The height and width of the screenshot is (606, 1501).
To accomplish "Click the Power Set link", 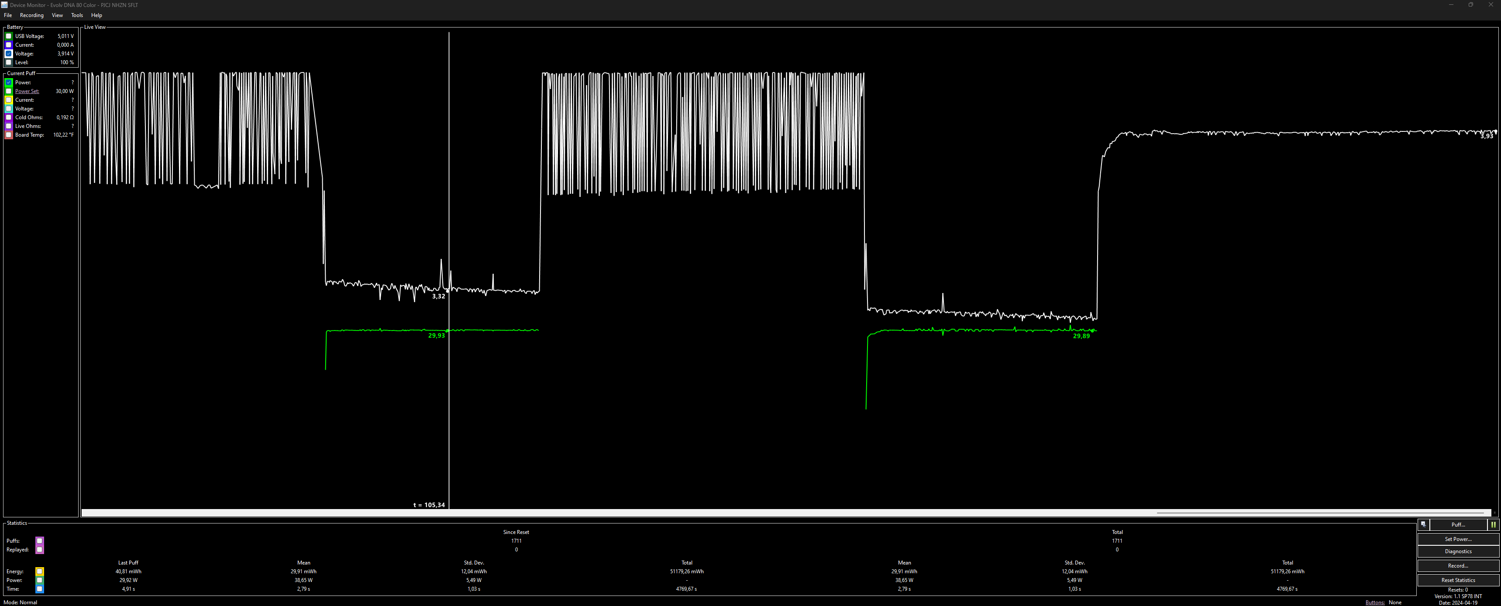I will coord(27,92).
